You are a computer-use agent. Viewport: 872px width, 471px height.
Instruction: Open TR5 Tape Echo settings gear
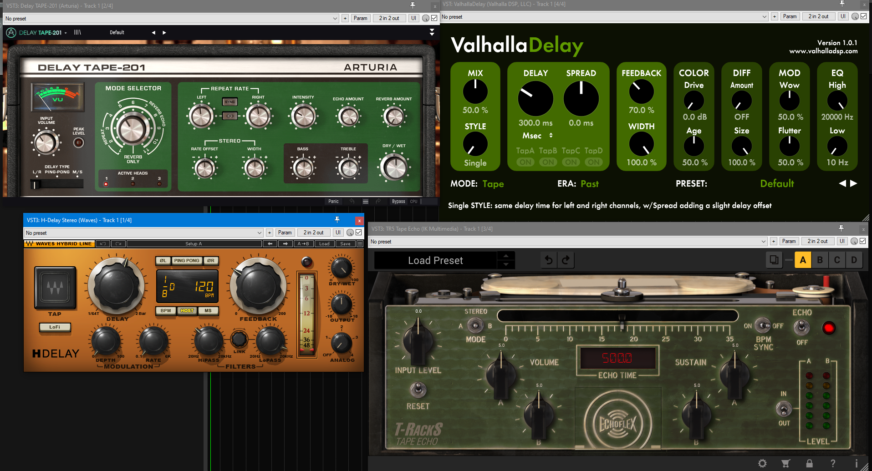click(762, 463)
